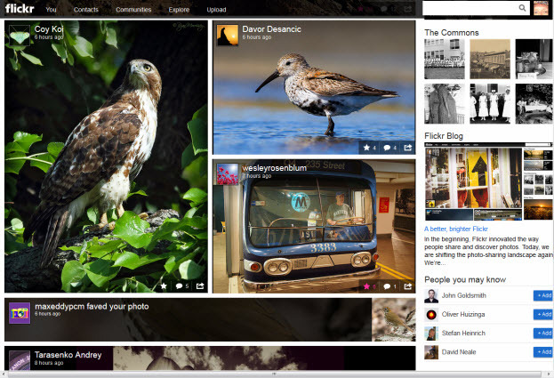Screen dimensions: 554x378
Task: Click John Goldsmith's avatar
Action: click(x=431, y=295)
